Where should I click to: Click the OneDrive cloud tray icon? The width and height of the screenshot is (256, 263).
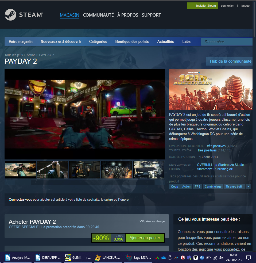(x=164, y=258)
